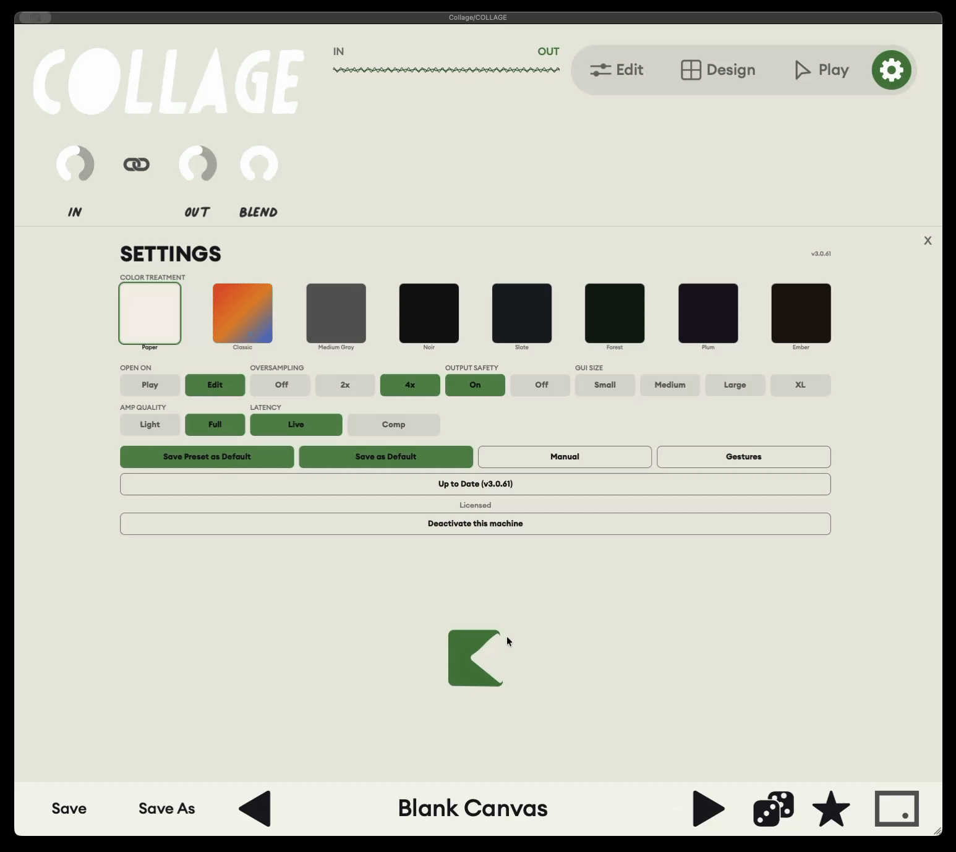This screenshot has width=956, height=852.
Task: Turn Output Safety On
Action: pyautogui.click(x=475, y=385)
